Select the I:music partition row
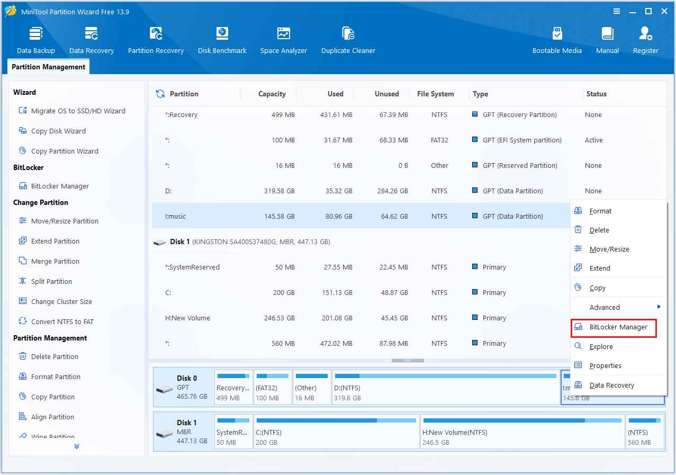676x475 pixels. pyautogui.click(x=361, y=216)
